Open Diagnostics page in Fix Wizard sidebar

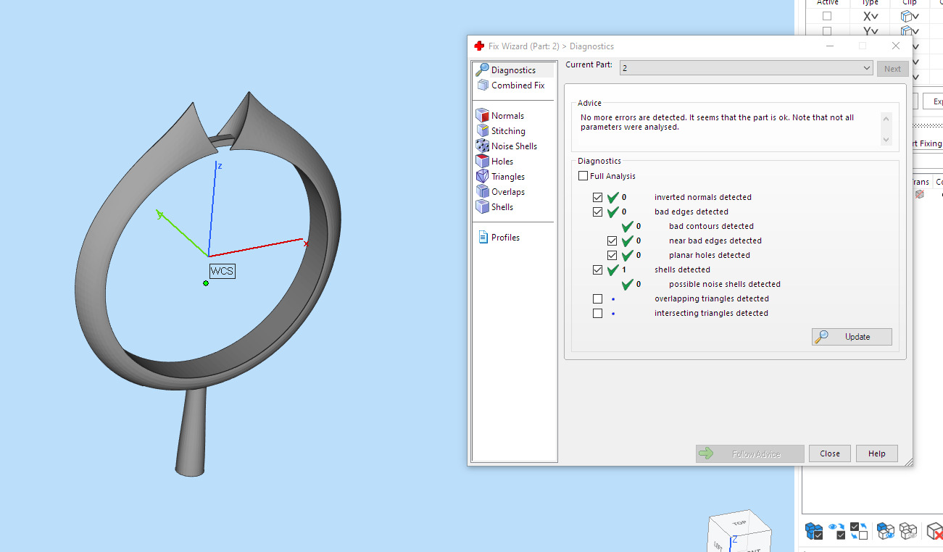point(513,70)
